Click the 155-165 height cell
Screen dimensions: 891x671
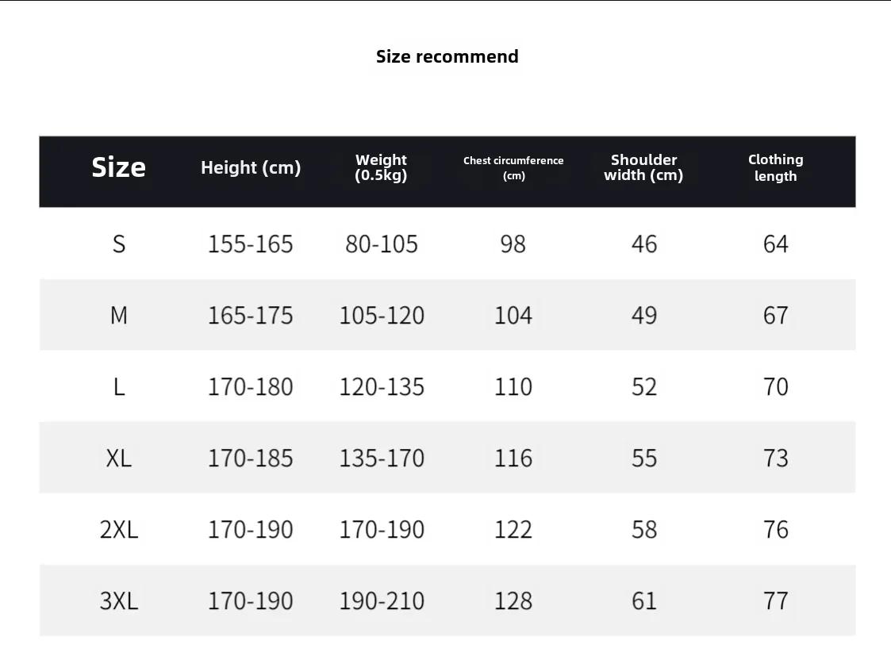point(251,244)
